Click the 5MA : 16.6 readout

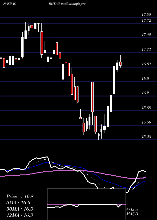point(18,203)
